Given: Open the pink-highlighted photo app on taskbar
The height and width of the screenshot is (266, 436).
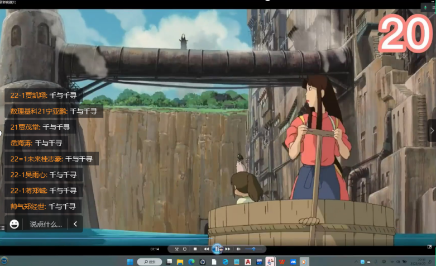Looking at the screenshot, I should point(270,262).
